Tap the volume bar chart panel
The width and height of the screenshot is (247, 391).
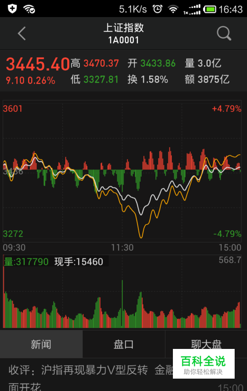[122, 291]
